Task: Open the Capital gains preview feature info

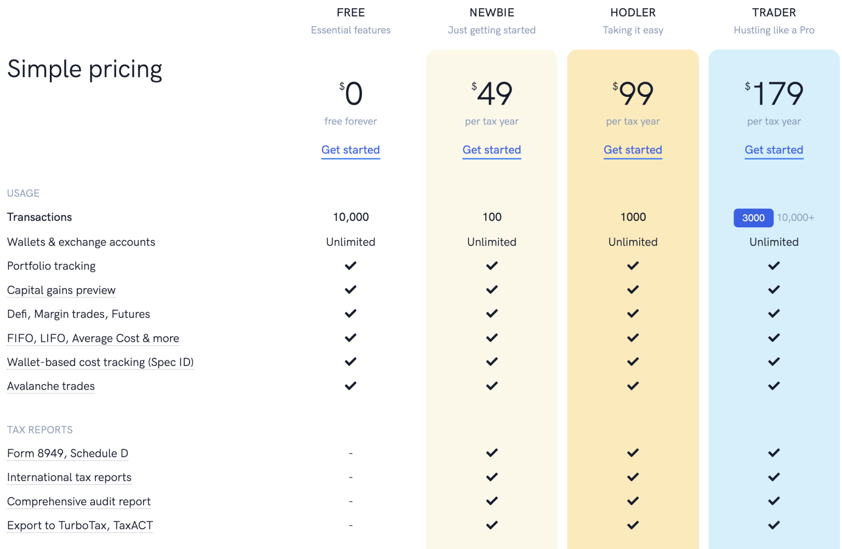Action: click(61, 290)
